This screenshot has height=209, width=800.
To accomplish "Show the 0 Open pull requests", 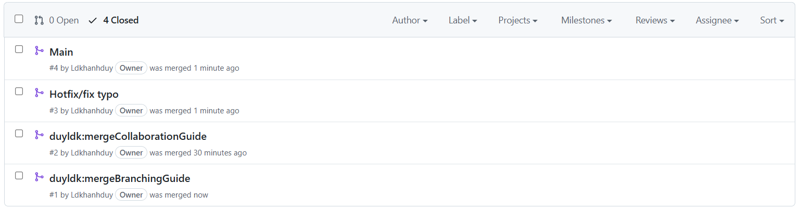I will pyautogui.click(x=57, y=20).
